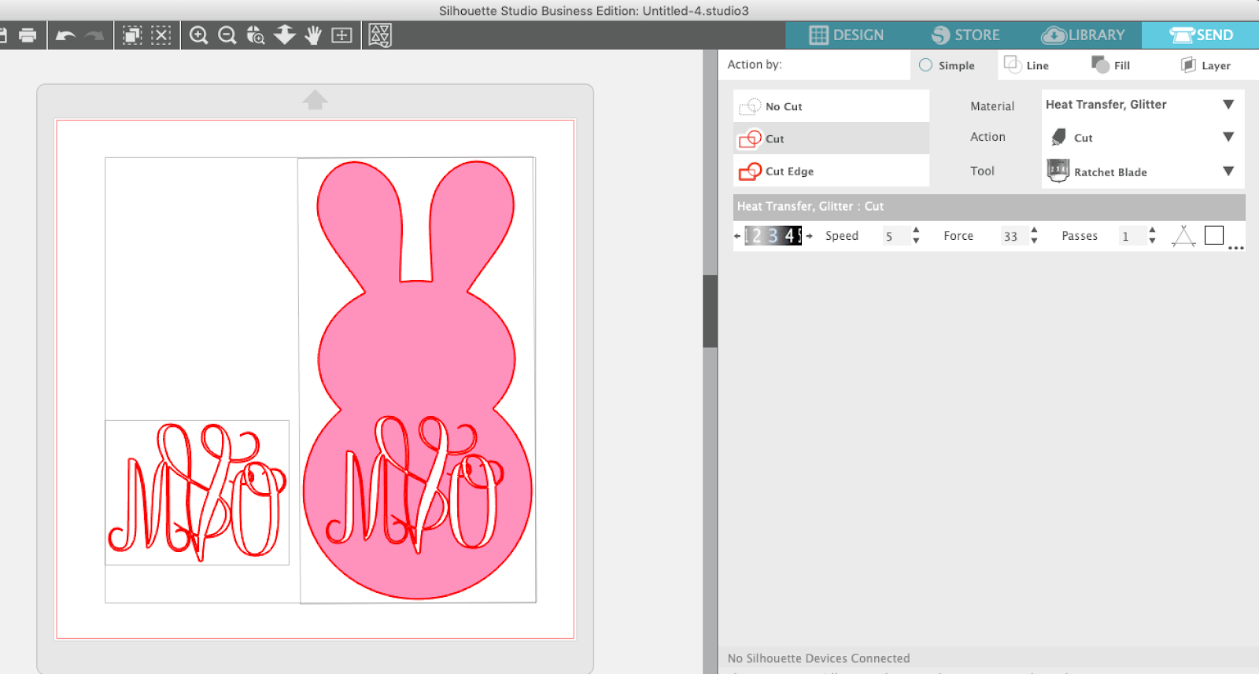The width and height of the screenshot is (1259, 674).
Task: Click the vertical scrollbar beside the canvas
Action: click(x=710, y=311)
